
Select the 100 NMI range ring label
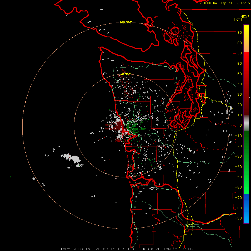click(126, 22)
